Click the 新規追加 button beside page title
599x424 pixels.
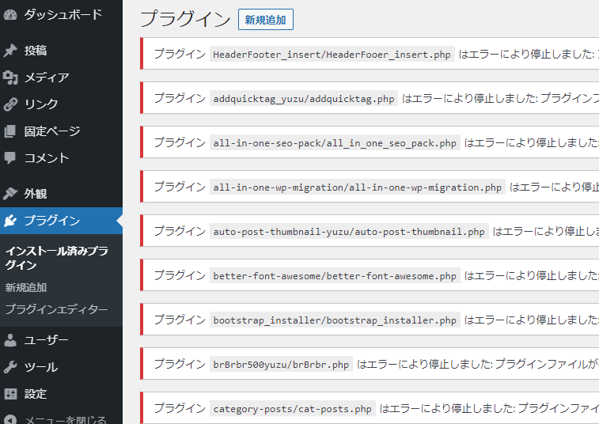tap(266, 20)
